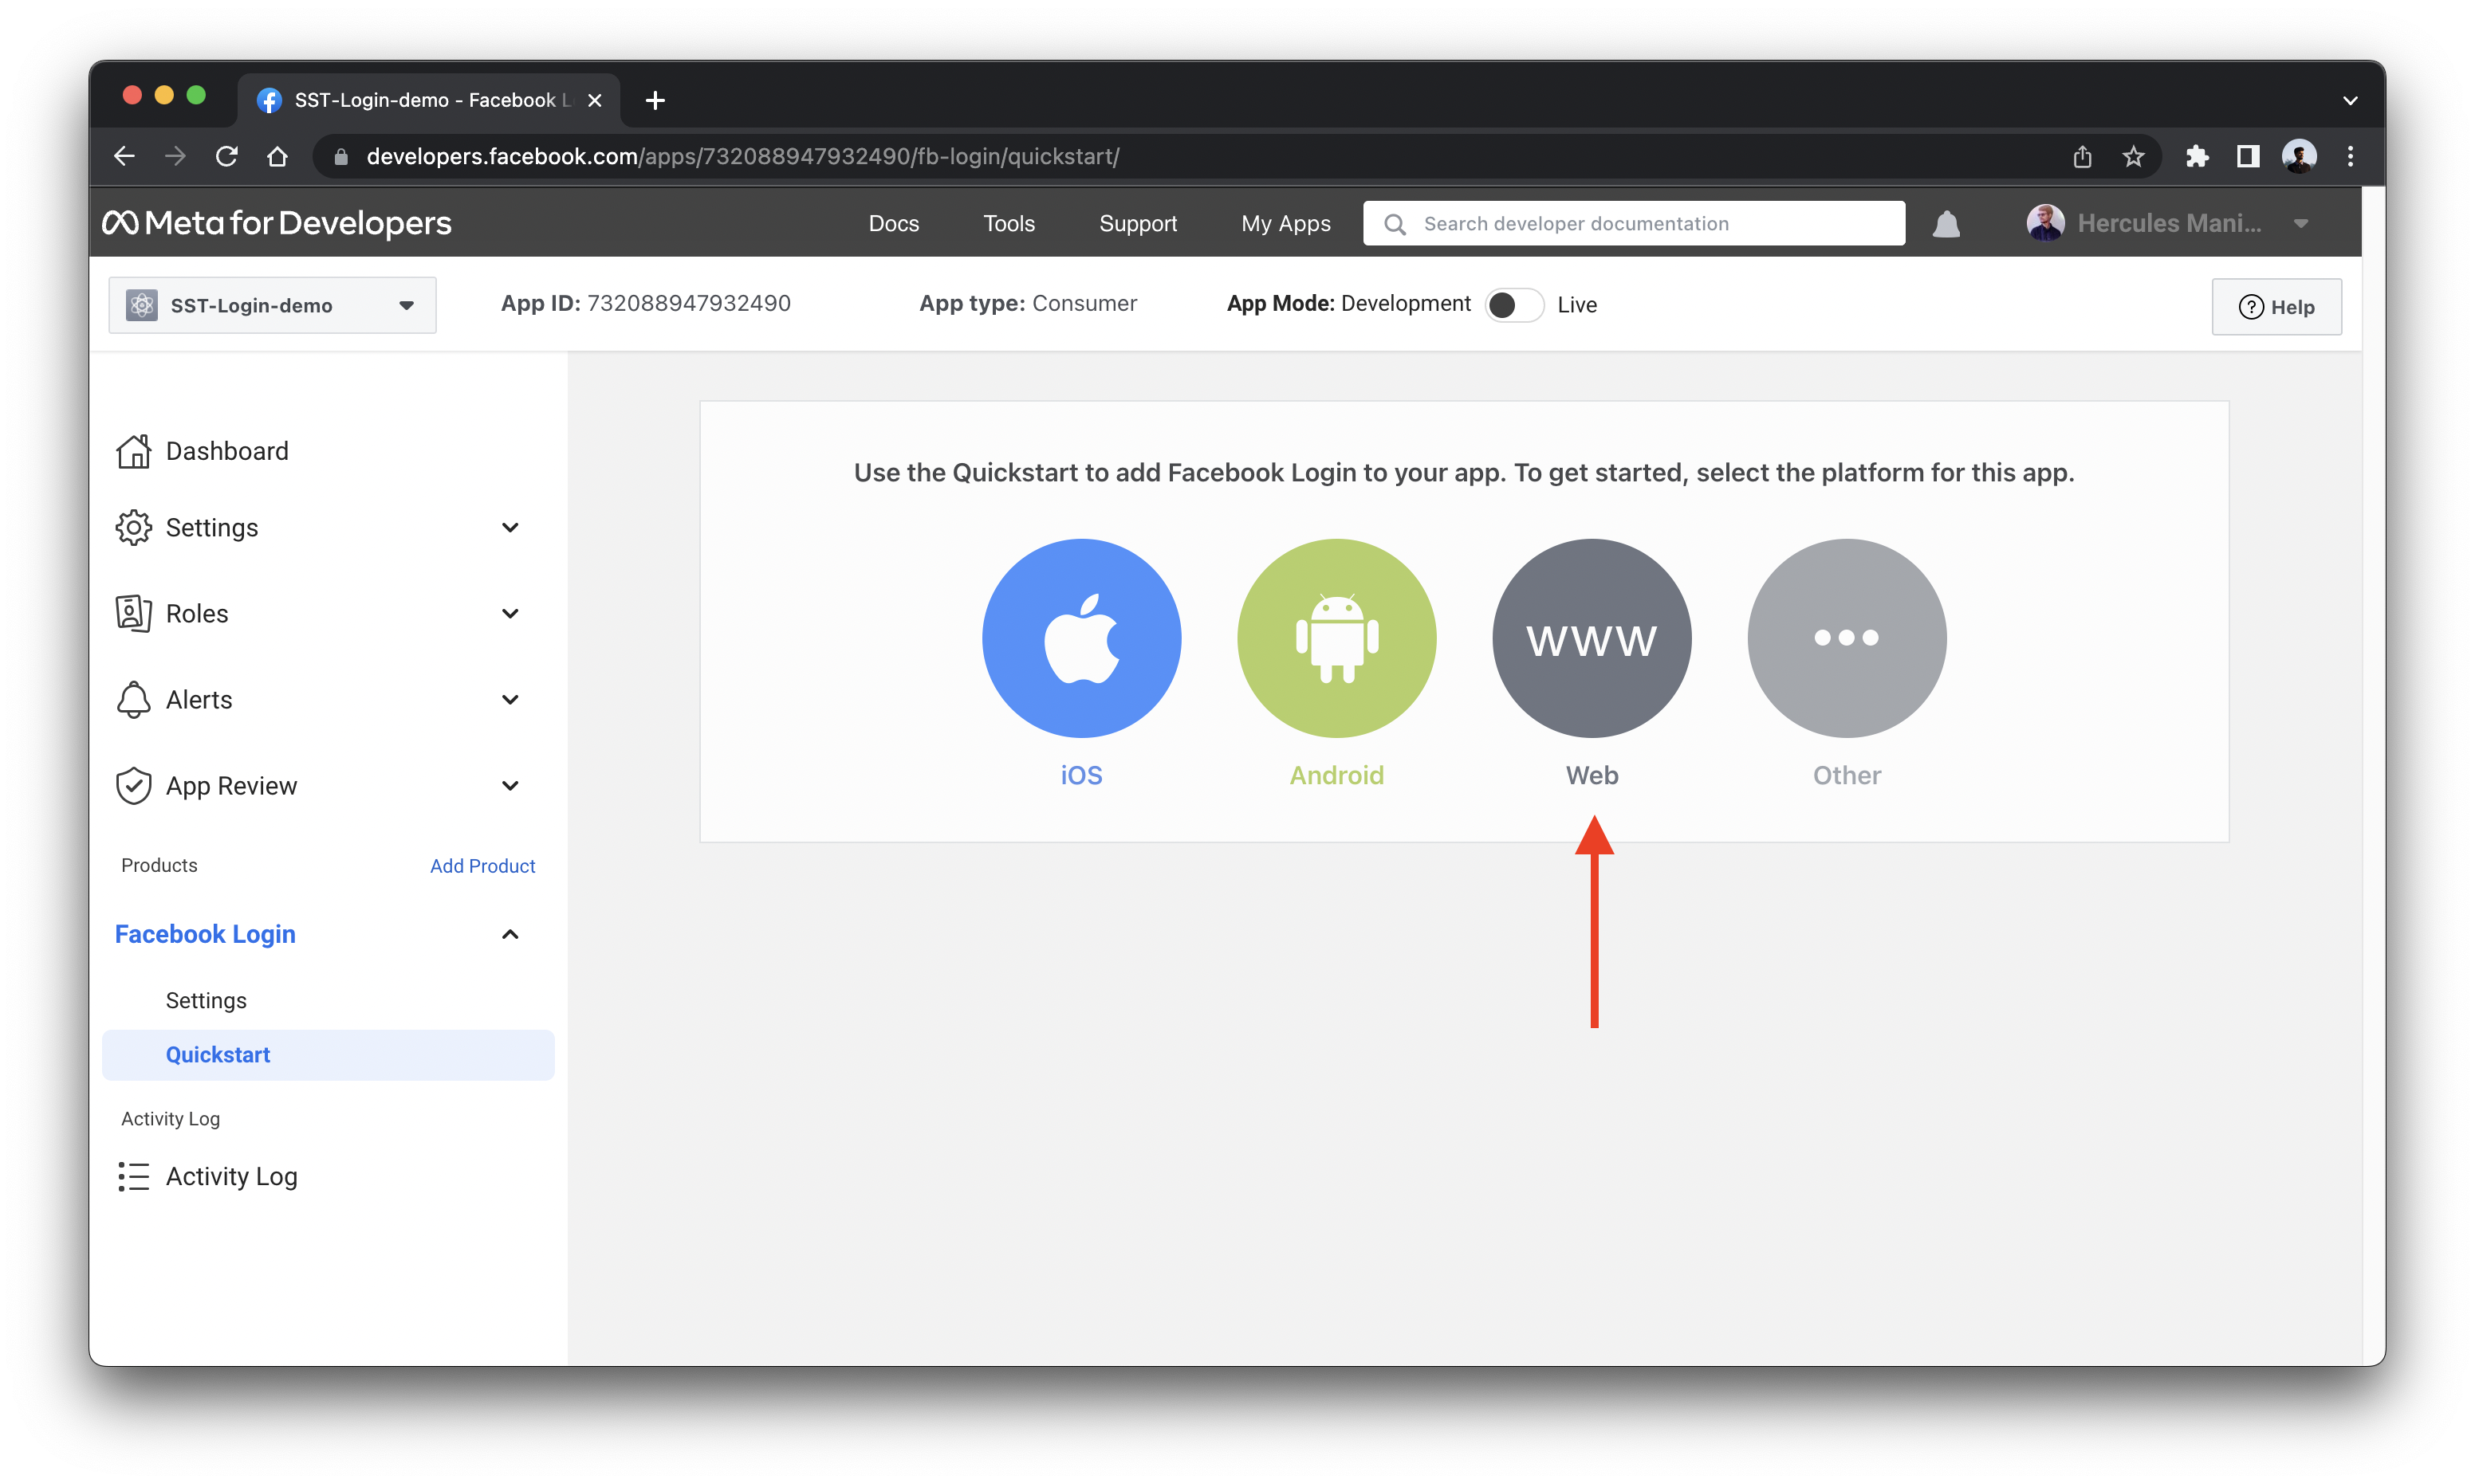This screenshot has width=2475, height=1484.
Task: Open the tab search chevron
Action: point(2350,100)
